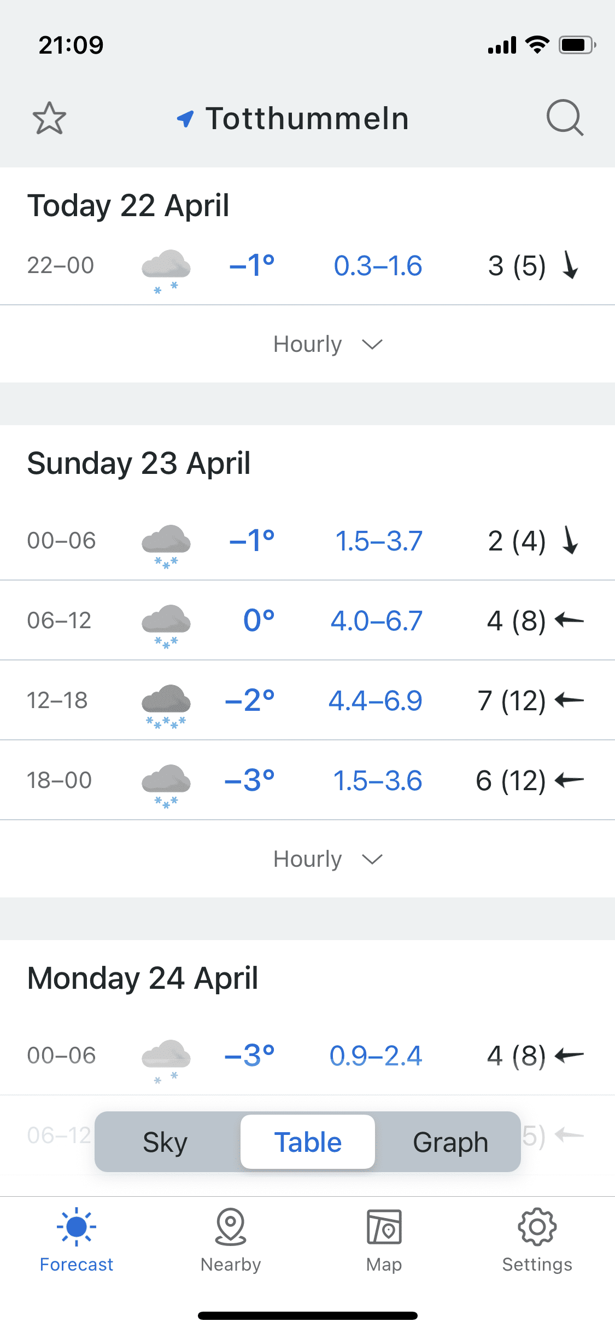
Task: Switch to Sky view
Action: click(165, 1142)
